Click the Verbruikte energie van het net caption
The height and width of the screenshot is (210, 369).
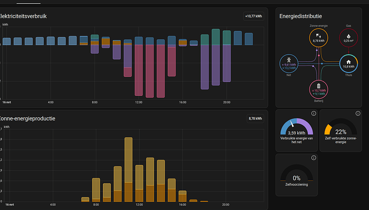tap(296, 140)
